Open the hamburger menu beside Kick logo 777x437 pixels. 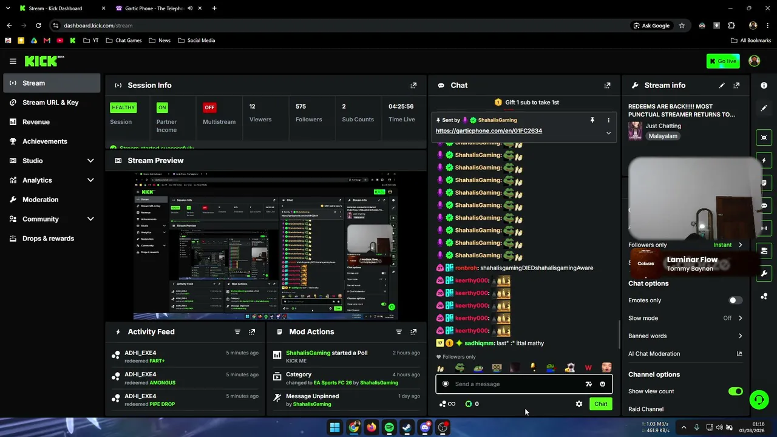13,61
